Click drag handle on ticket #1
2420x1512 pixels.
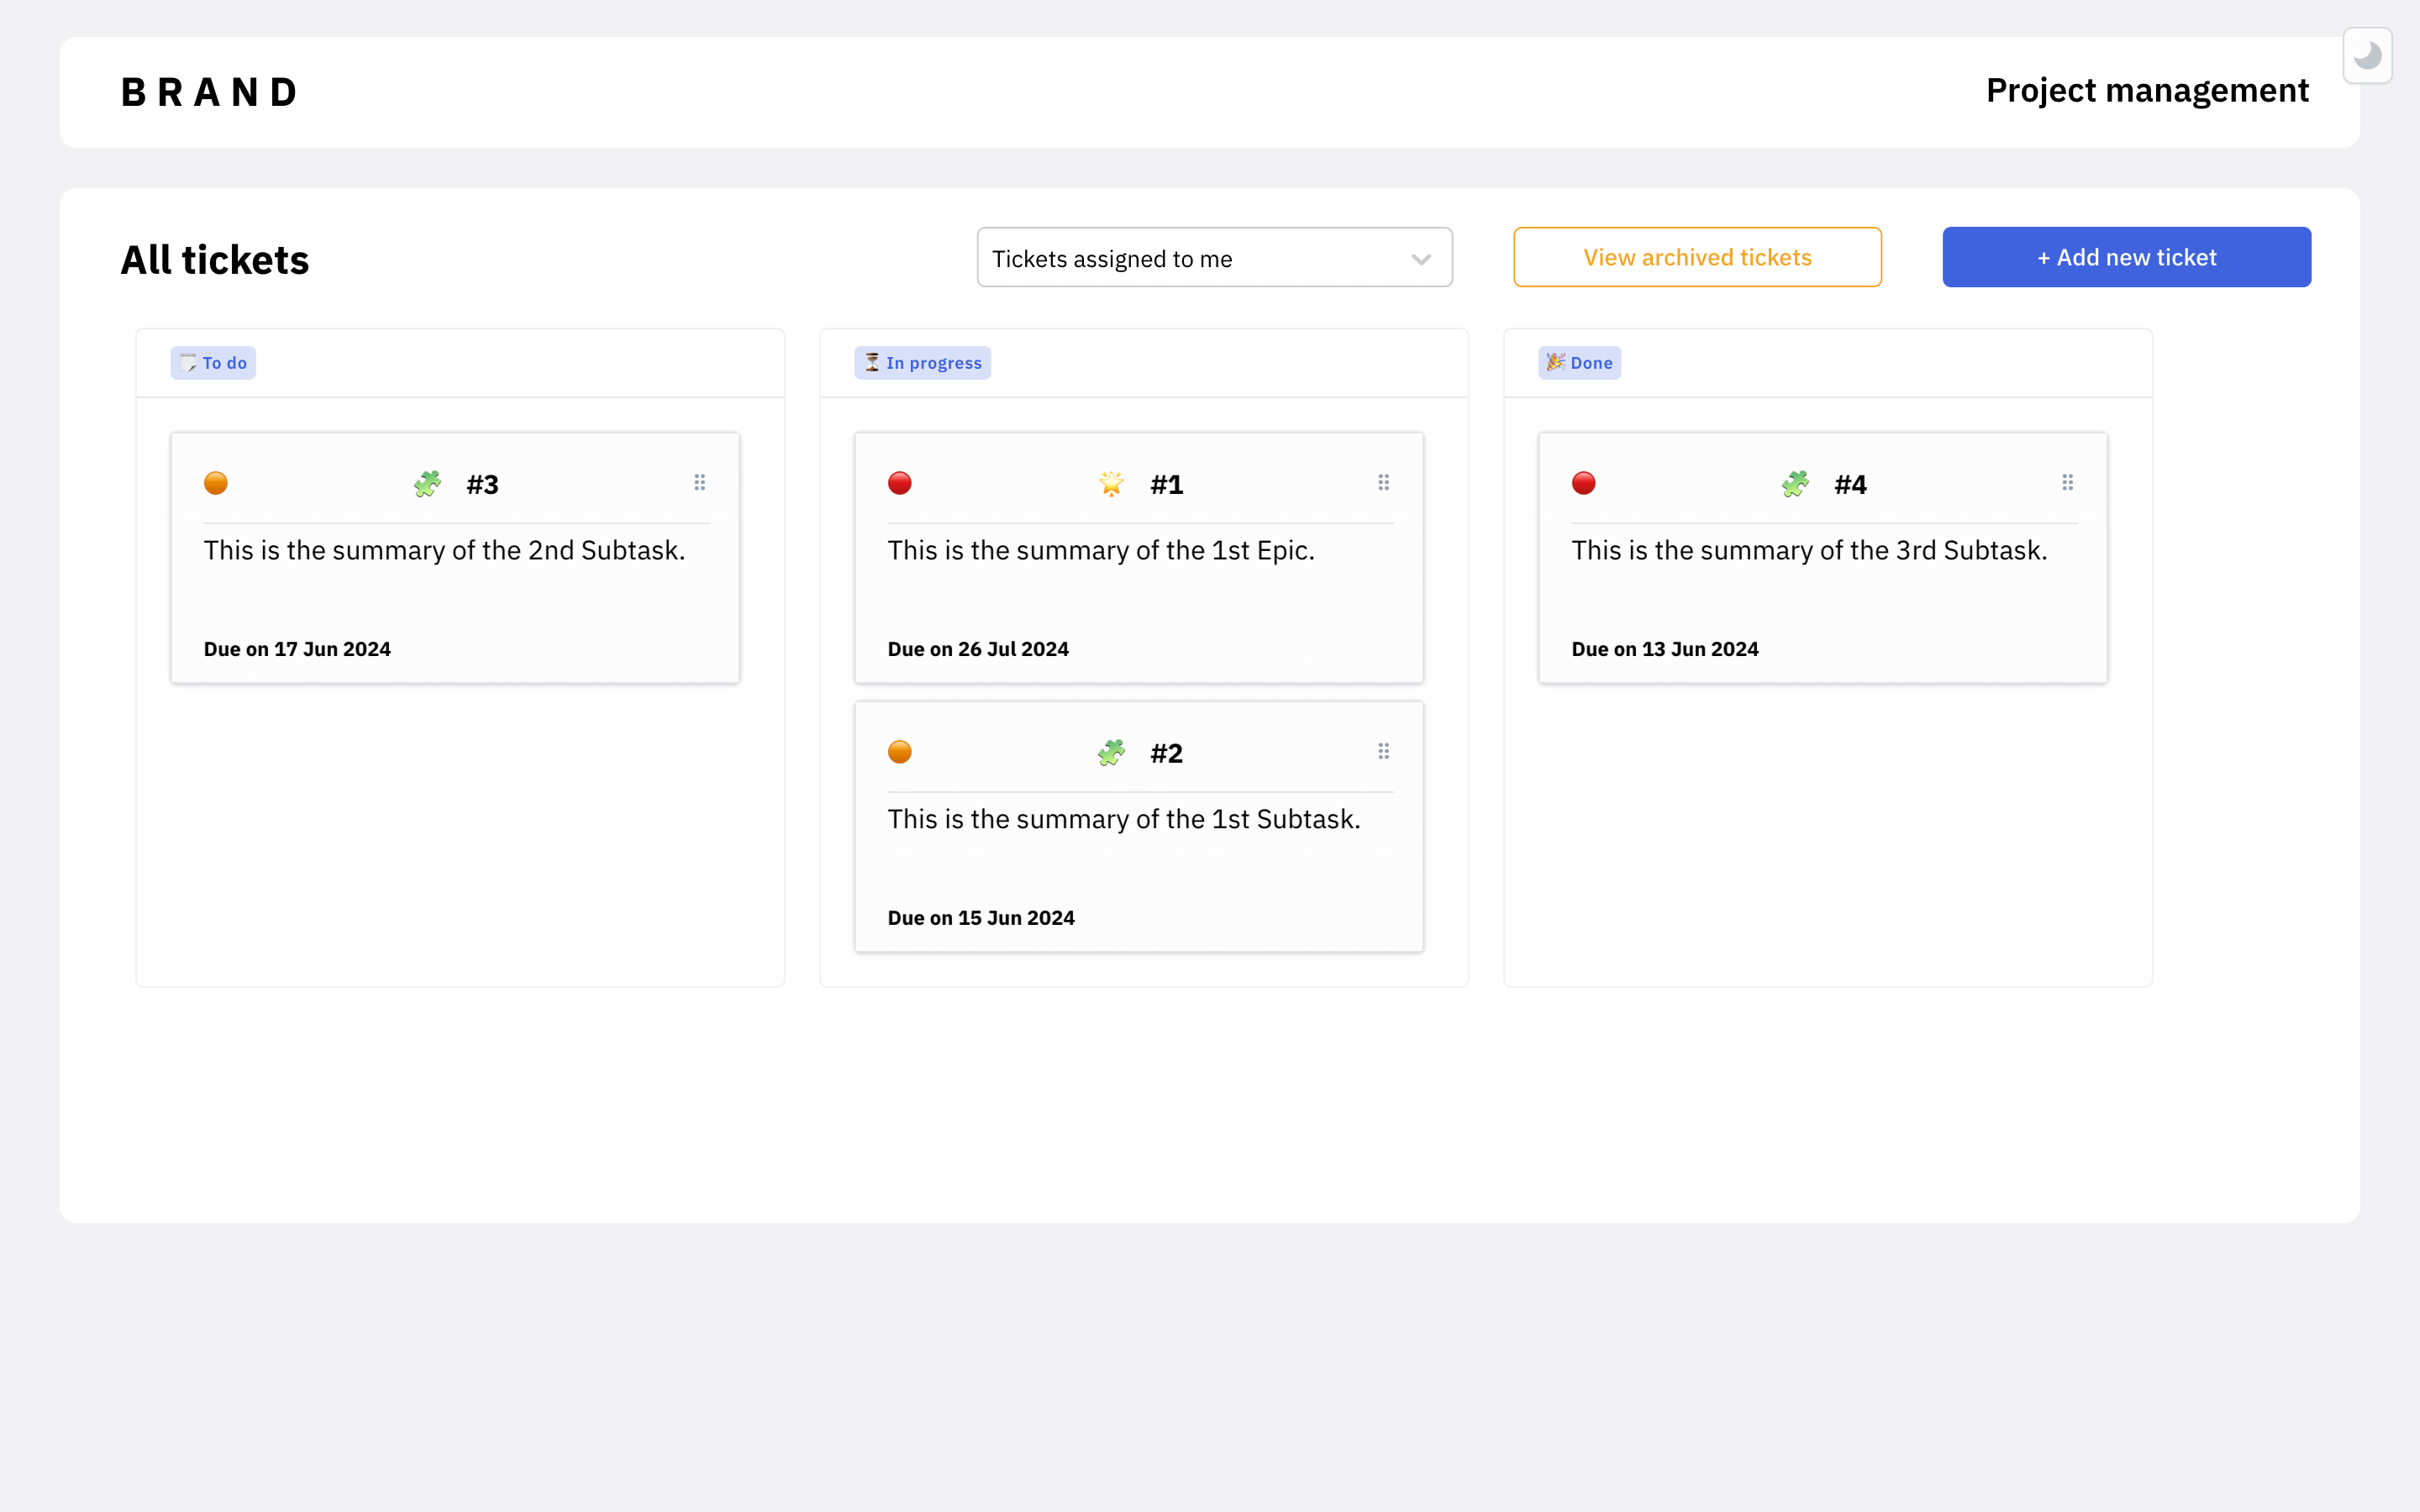1383,483
